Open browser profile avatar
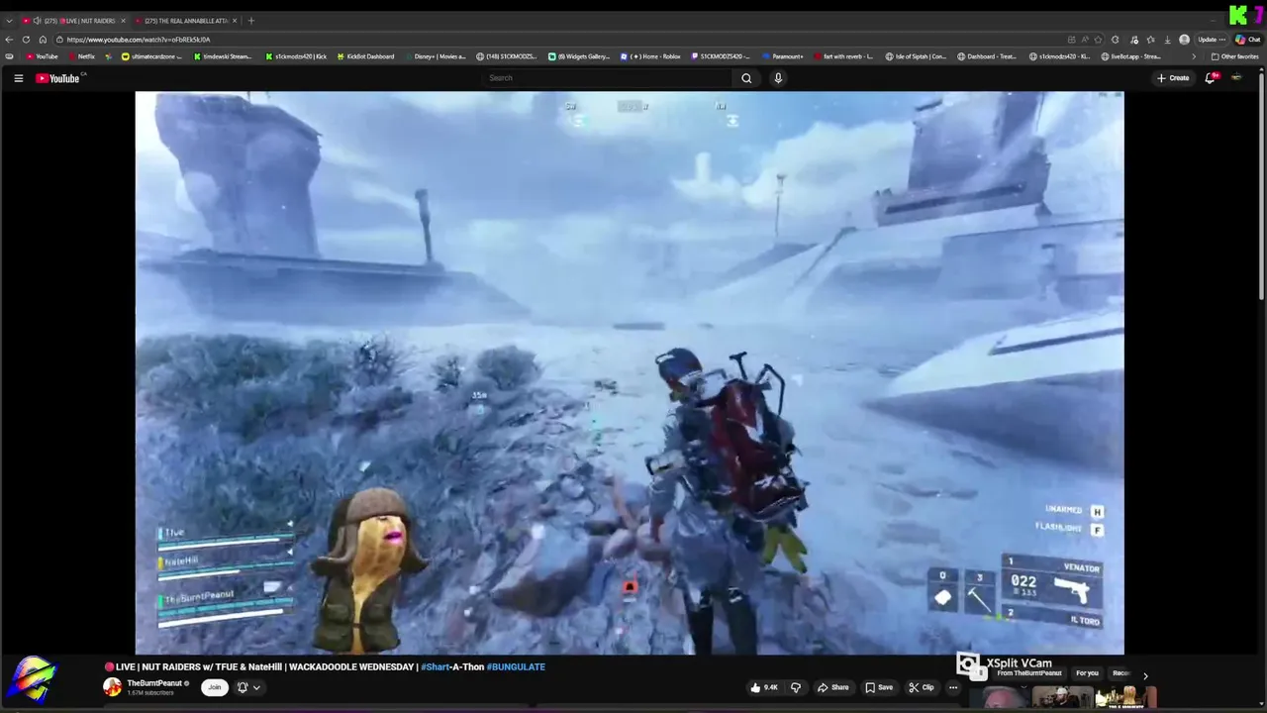Screen dimensions: 1267x713 1184,40
